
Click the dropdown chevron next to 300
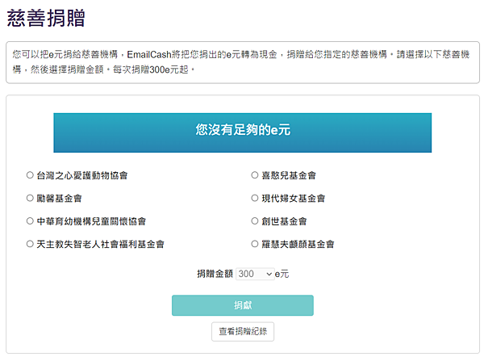point(269,274)
